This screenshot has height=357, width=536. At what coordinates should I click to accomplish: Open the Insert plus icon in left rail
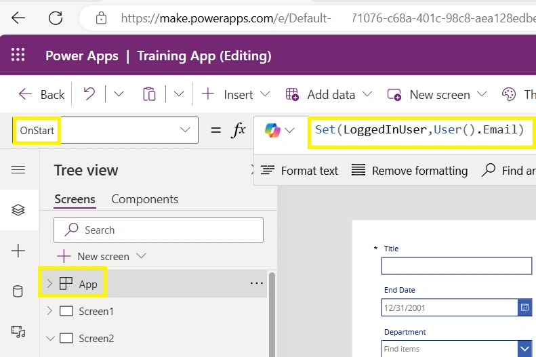[18, 251]
